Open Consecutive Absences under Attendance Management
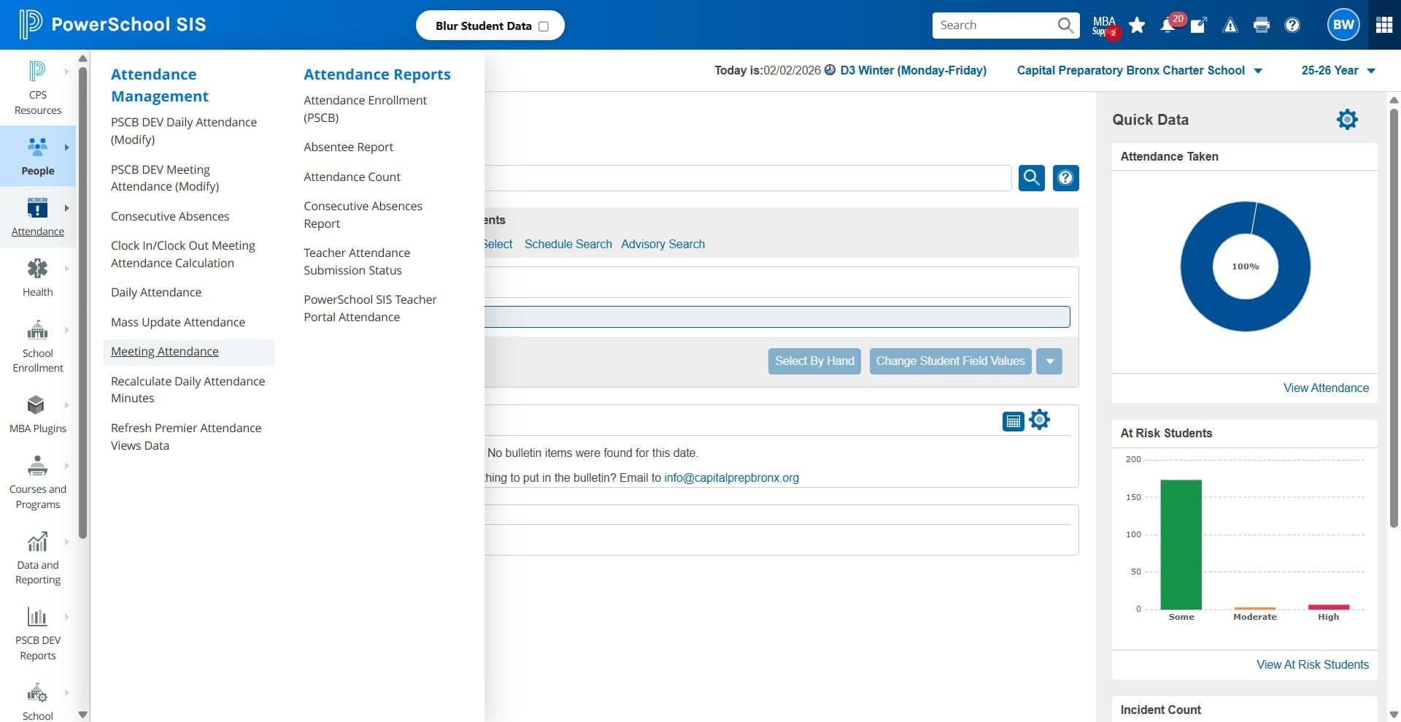Image resolution: width=1401 pixels, height=722 pixels. pos(170,216)
